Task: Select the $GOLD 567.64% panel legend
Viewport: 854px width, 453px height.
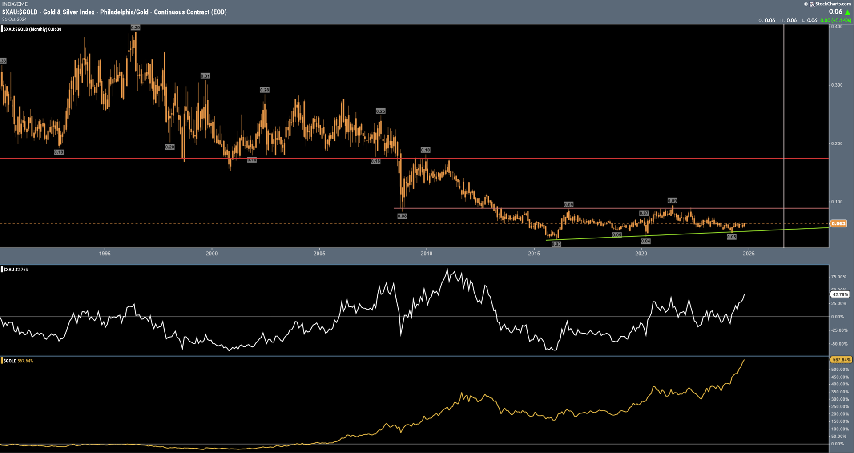Action: tap(18, 361)
